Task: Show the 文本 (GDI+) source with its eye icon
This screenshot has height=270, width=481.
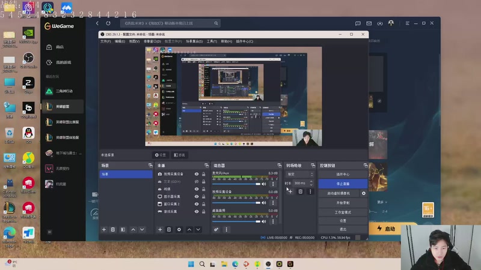Action: click(197, 182)
